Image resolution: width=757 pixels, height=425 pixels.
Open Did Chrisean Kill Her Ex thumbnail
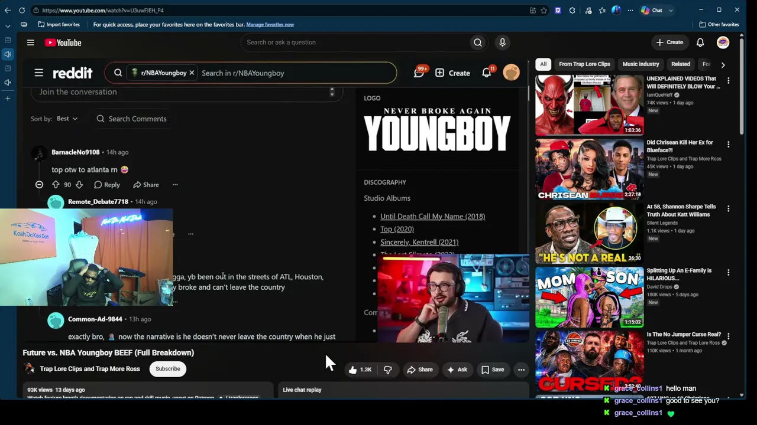click(x=589, y=169)
